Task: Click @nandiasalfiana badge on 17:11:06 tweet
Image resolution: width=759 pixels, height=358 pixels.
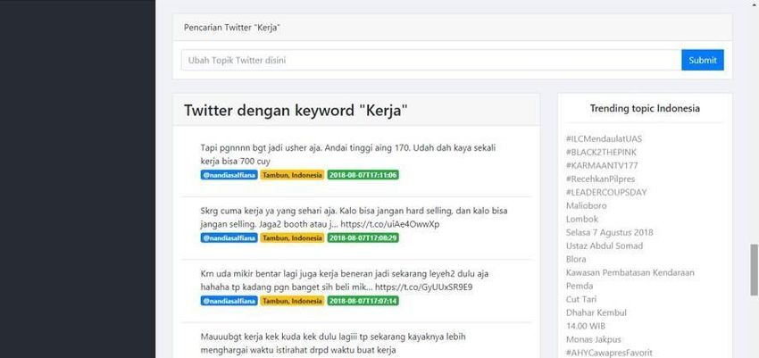Action: click(229, 175)
